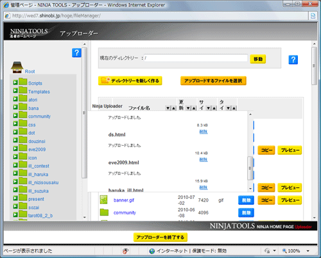This screenshot has width=321, height=258.
Task: Click blue 削除 button for banner.gif
Action: [246, 200]
